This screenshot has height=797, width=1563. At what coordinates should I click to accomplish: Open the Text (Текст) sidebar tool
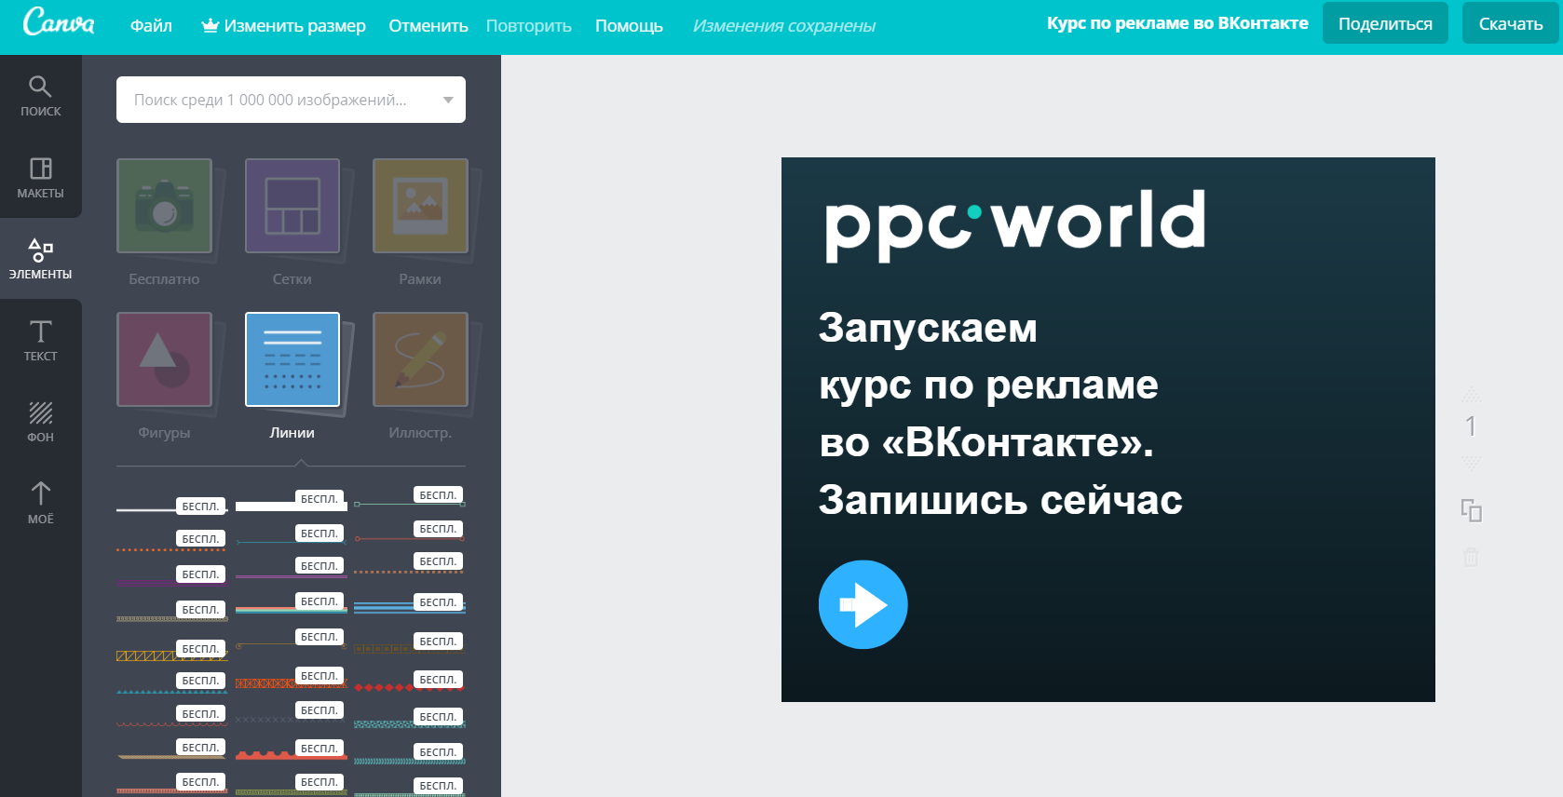tap(40, 340)
